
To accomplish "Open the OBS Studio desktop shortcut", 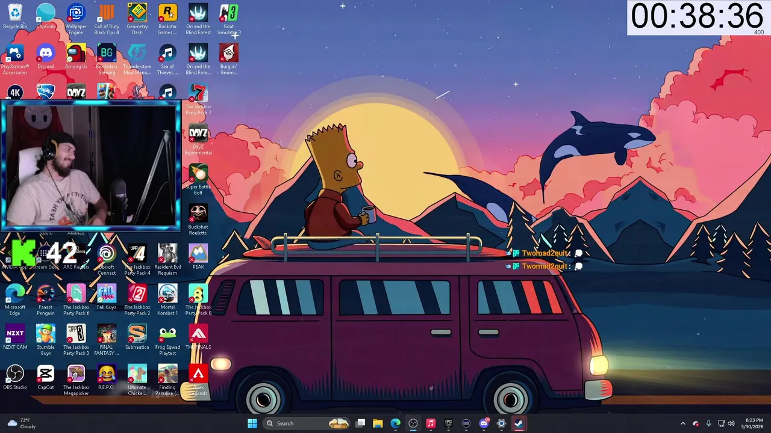I will (15, 378).
